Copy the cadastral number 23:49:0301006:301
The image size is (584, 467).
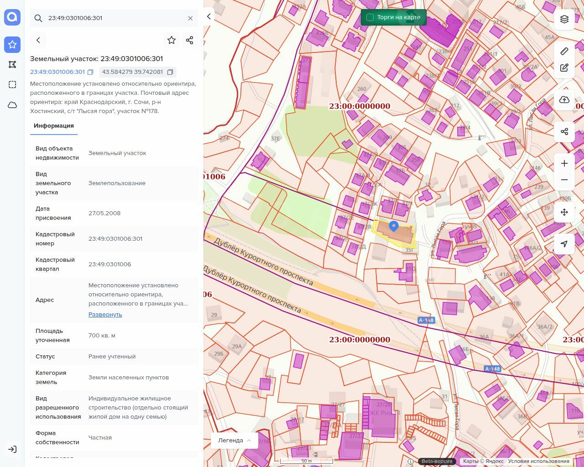pos(90,72)
